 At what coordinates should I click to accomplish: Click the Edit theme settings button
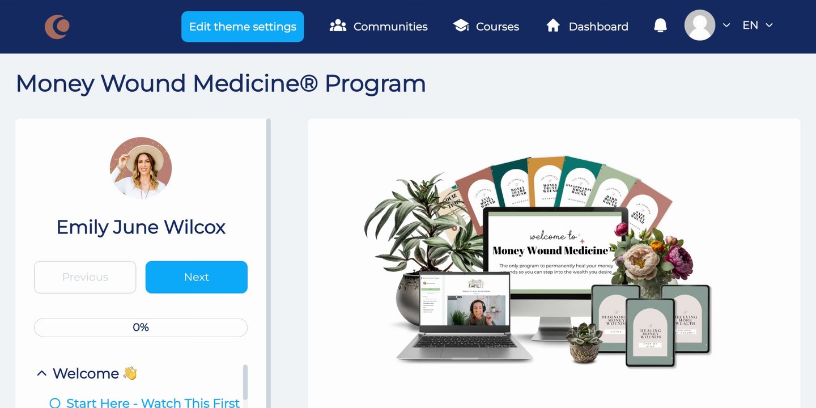click(x=243, y=27)
